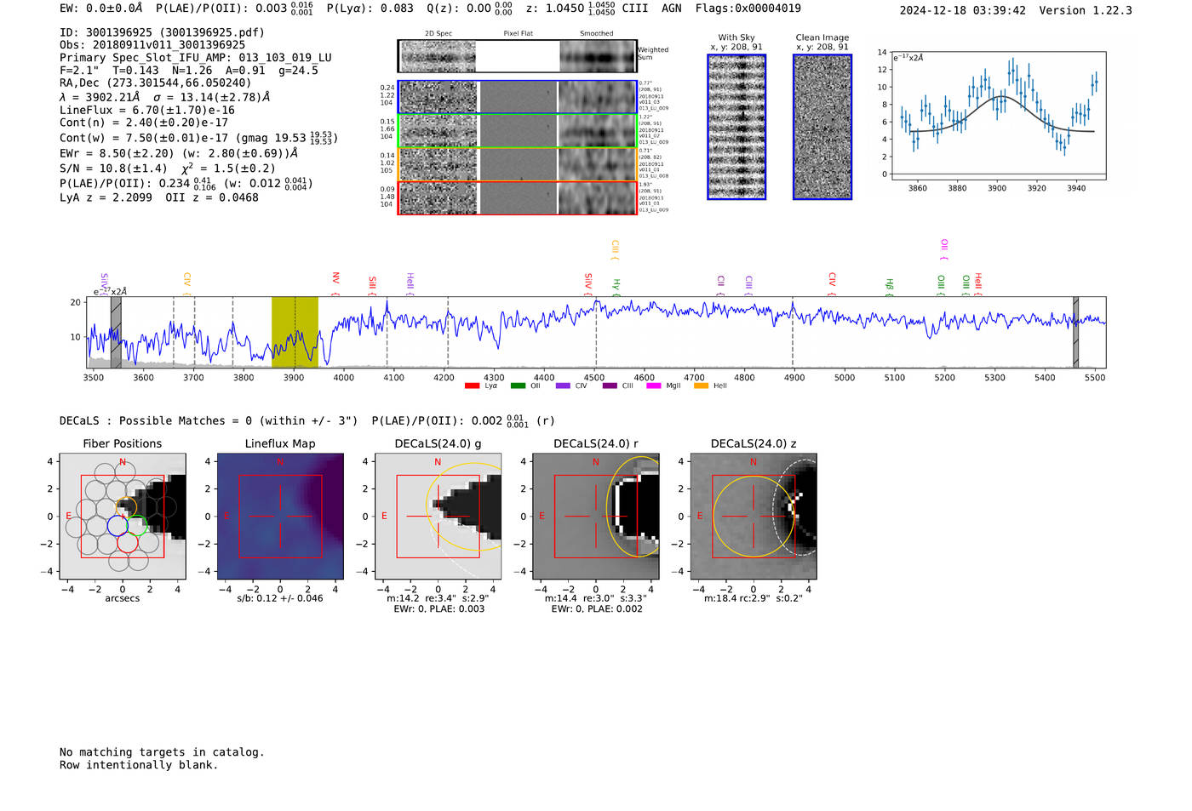Viewport: 1192px width, 811px height.
Task: Open the Weighted Sum 2D spectrum cutout
Action: 517,56
